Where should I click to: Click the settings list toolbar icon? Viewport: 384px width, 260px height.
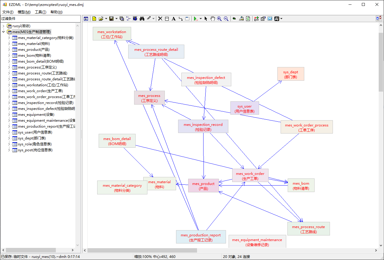tap(256, 19)
